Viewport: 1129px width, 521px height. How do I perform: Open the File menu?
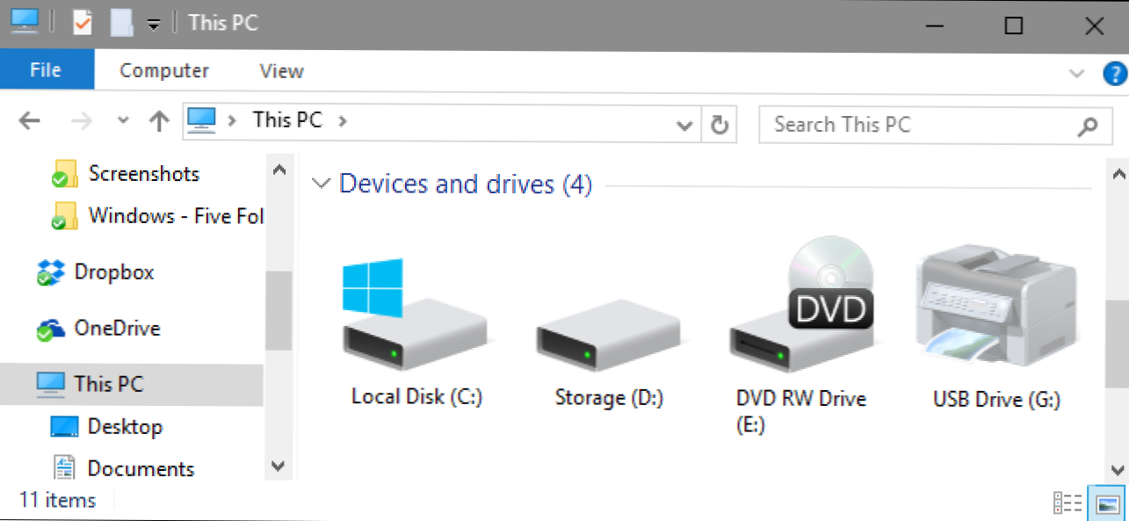click(47, 69)
